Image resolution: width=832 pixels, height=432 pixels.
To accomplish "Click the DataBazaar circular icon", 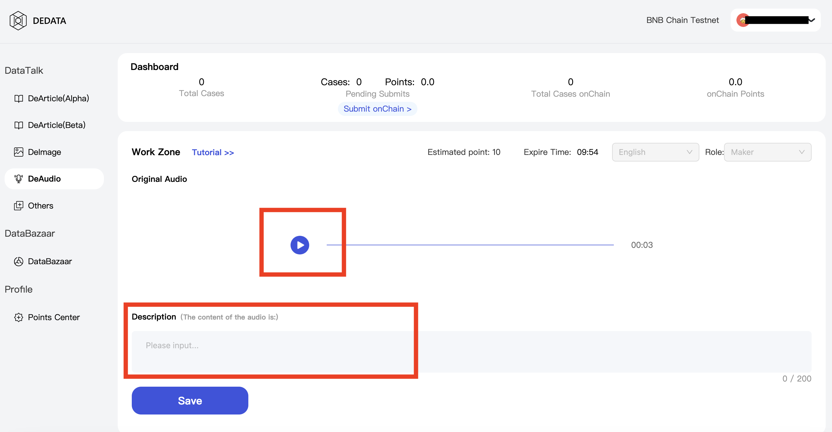I will tap(19, 261).
